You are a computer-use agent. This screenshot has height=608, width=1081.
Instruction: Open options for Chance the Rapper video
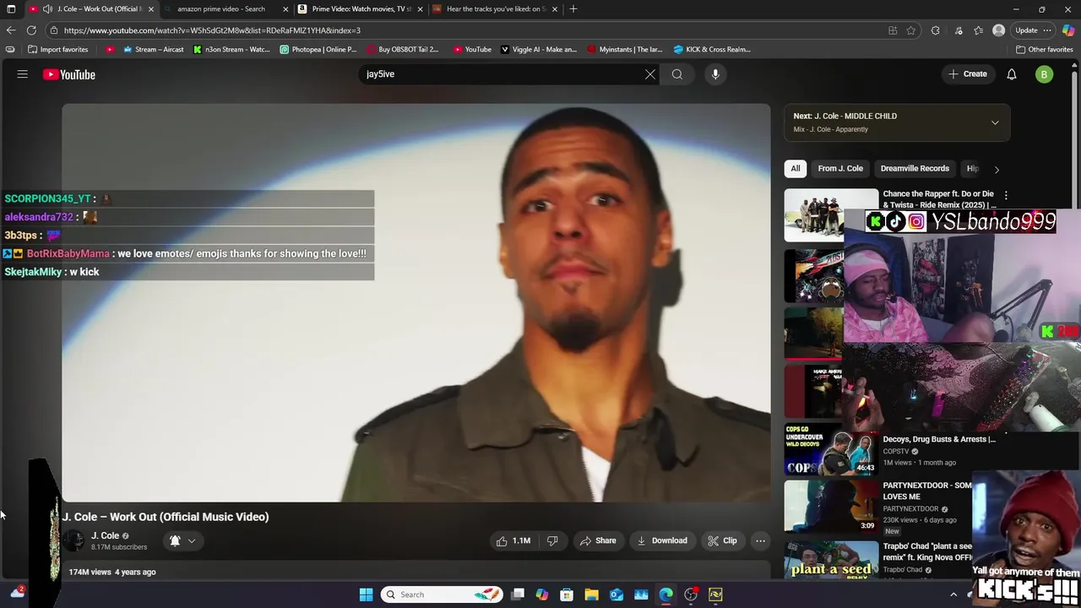click(1006, 195)
